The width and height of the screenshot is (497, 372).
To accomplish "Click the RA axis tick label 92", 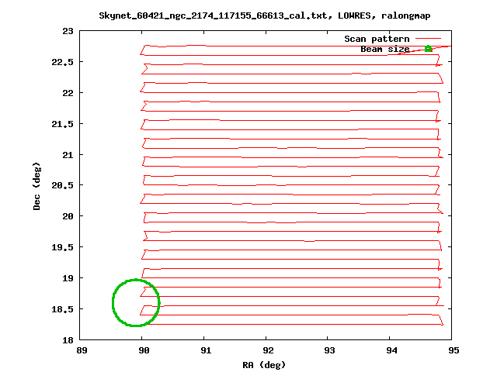I will point(268,350).
